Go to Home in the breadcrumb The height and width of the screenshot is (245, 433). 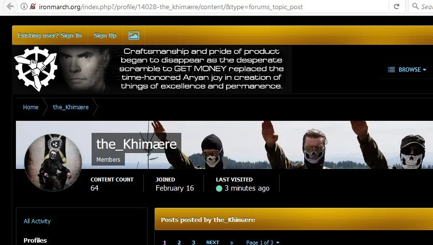tap(31, 107)
